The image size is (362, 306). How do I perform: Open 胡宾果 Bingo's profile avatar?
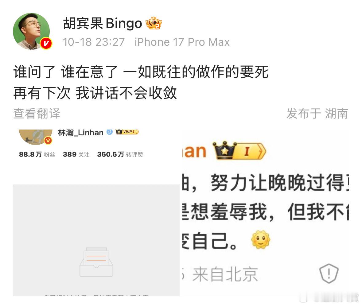[x=32, y=31]
